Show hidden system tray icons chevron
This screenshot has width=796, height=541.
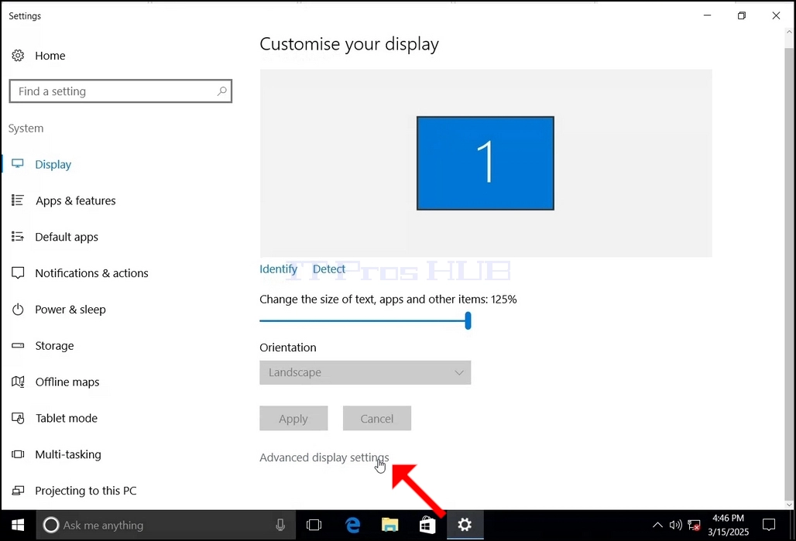[657, 525]
